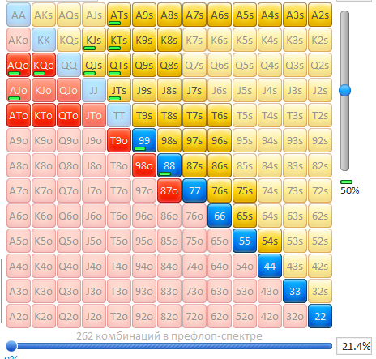Toggle the K9s suited cell
Screen dimensions: 376x359
coord(144,40)
